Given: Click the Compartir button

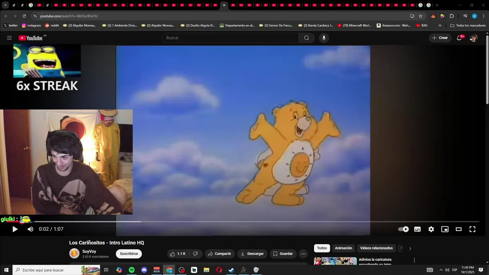Looking at the screenshot, I should click(x=220, y=254).
